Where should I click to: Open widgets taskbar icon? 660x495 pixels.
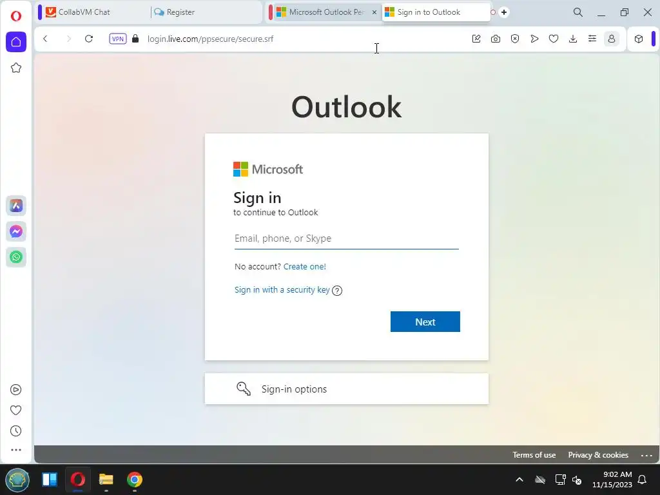pos(50,480)
